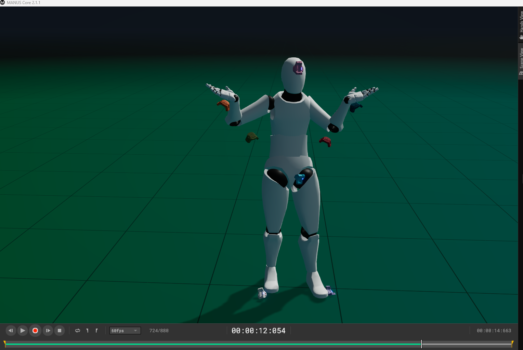Click the total duration 00:00:14:663

(x=494, y=331)
